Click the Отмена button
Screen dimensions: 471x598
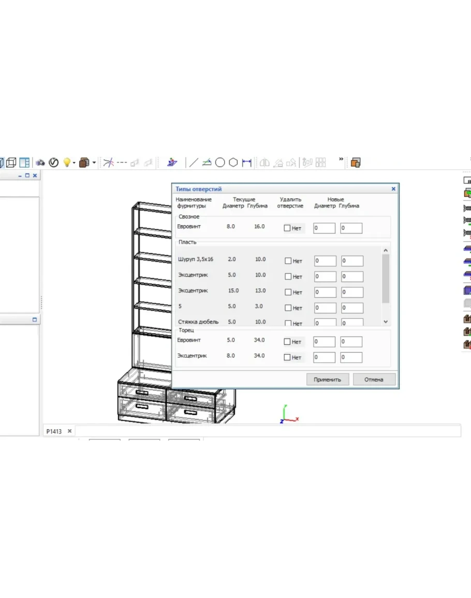(x=374, y=380)
